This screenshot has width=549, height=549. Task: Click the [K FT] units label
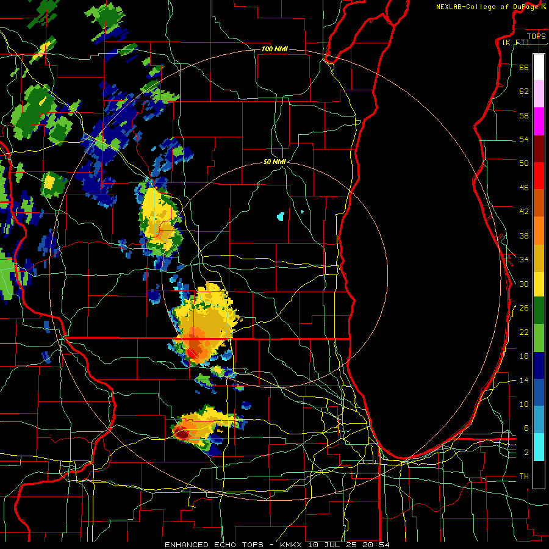point(515,42)
